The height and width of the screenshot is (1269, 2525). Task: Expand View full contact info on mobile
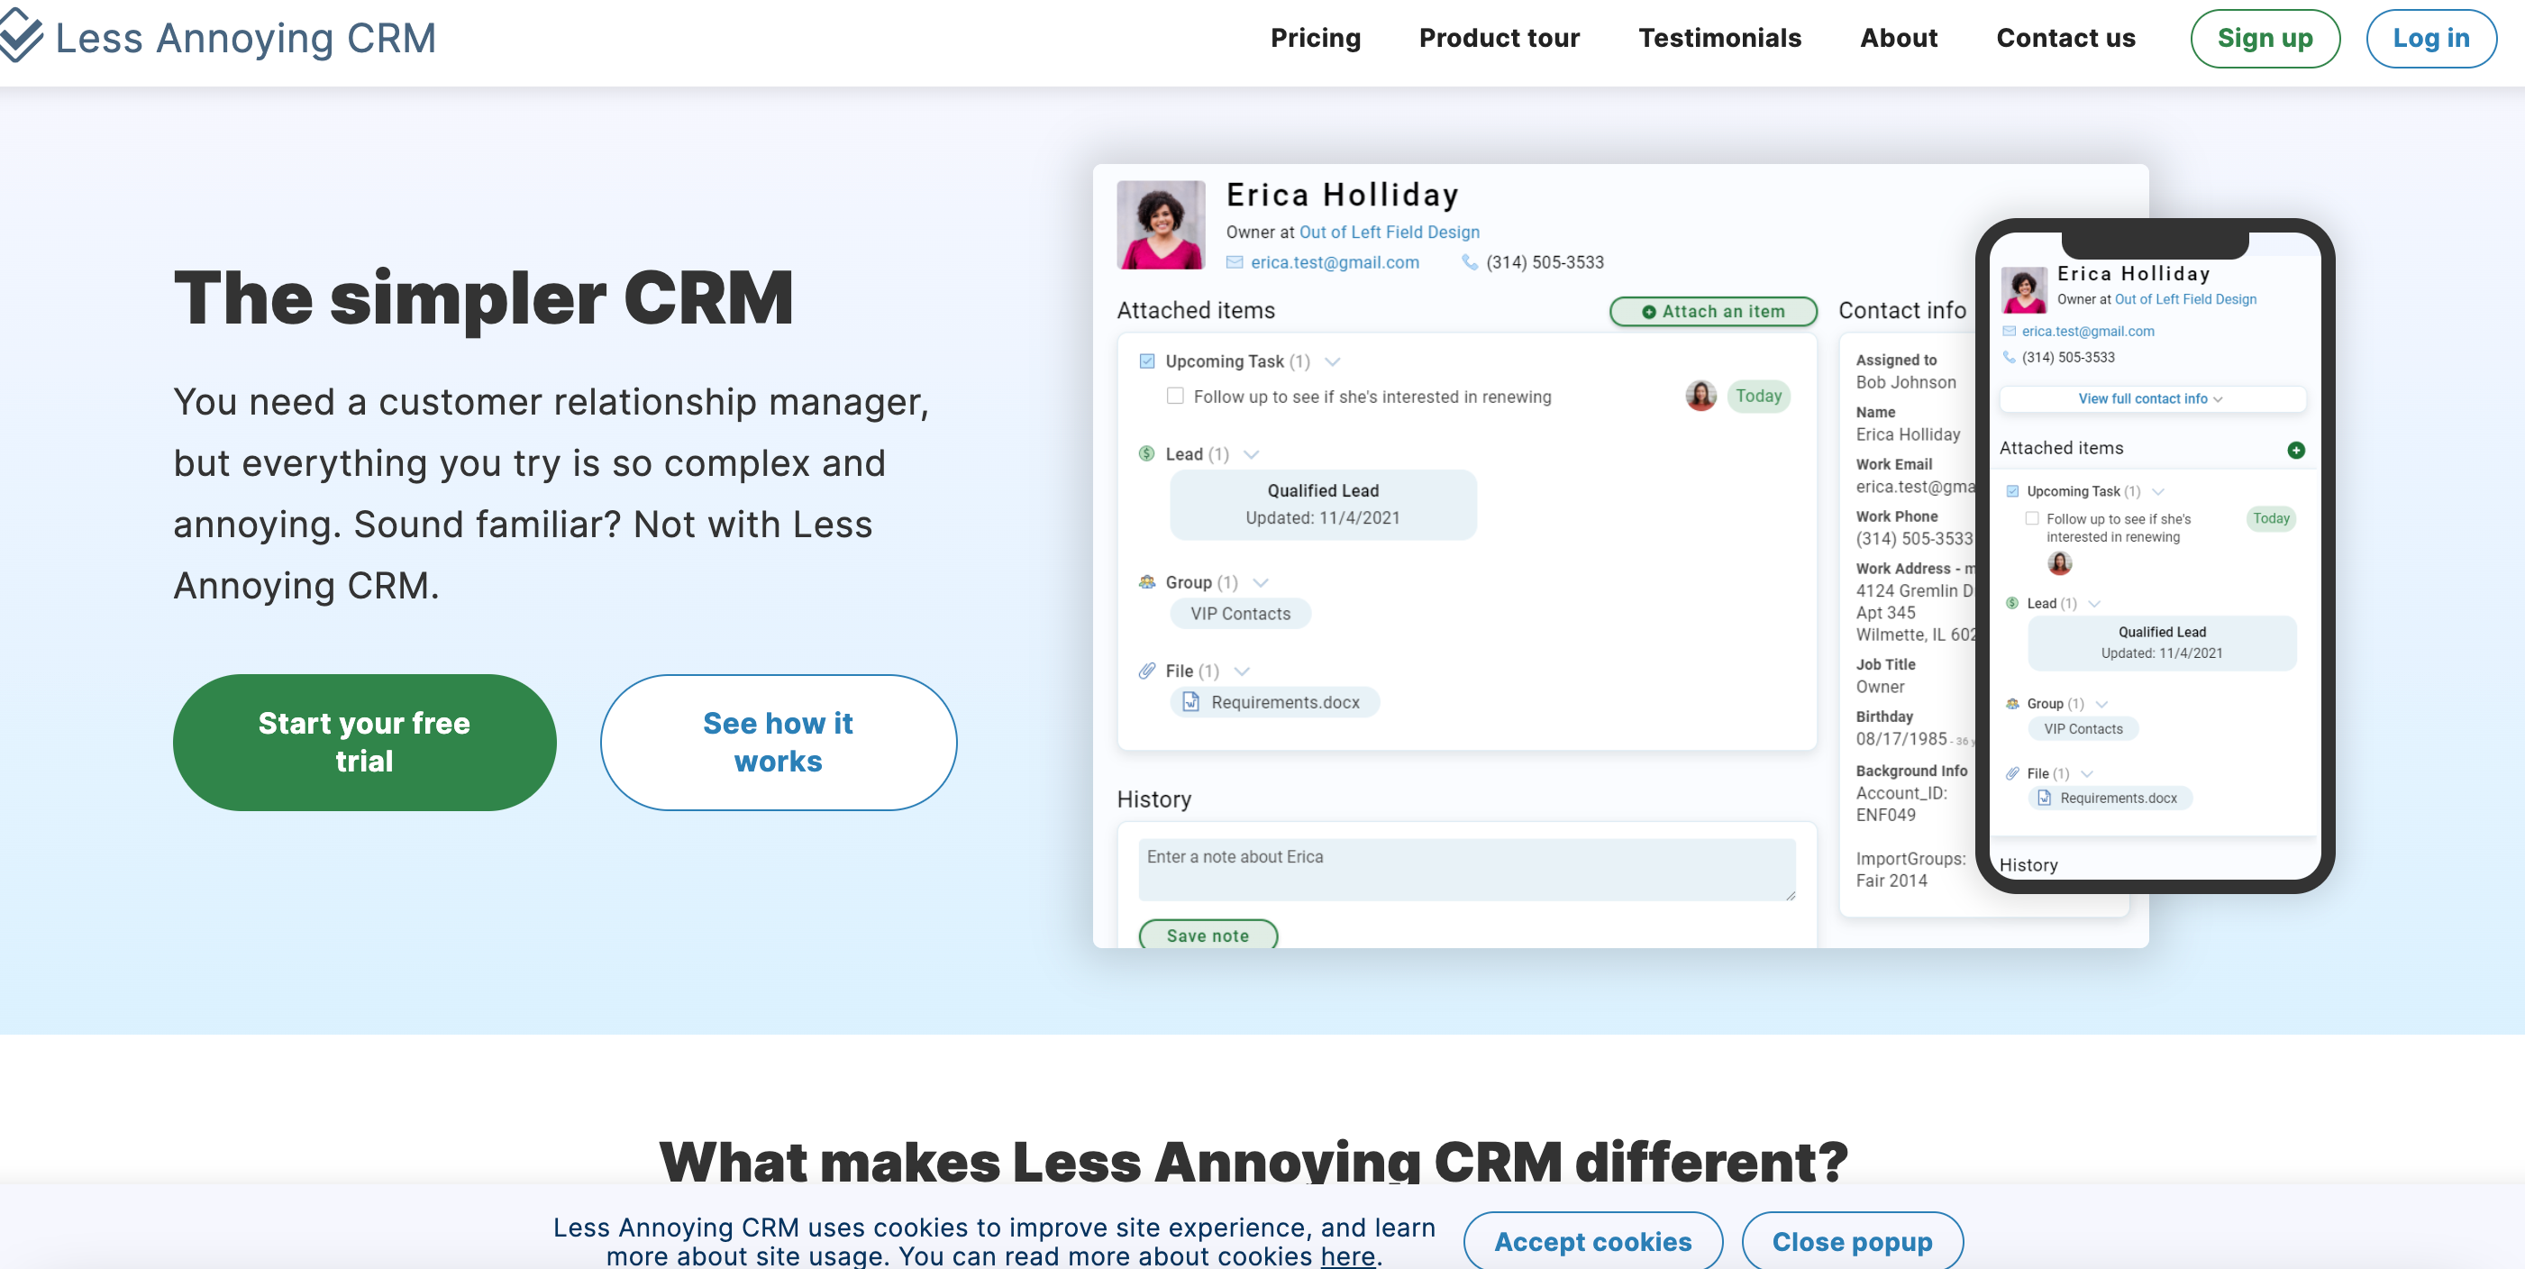click(2152, 399)
